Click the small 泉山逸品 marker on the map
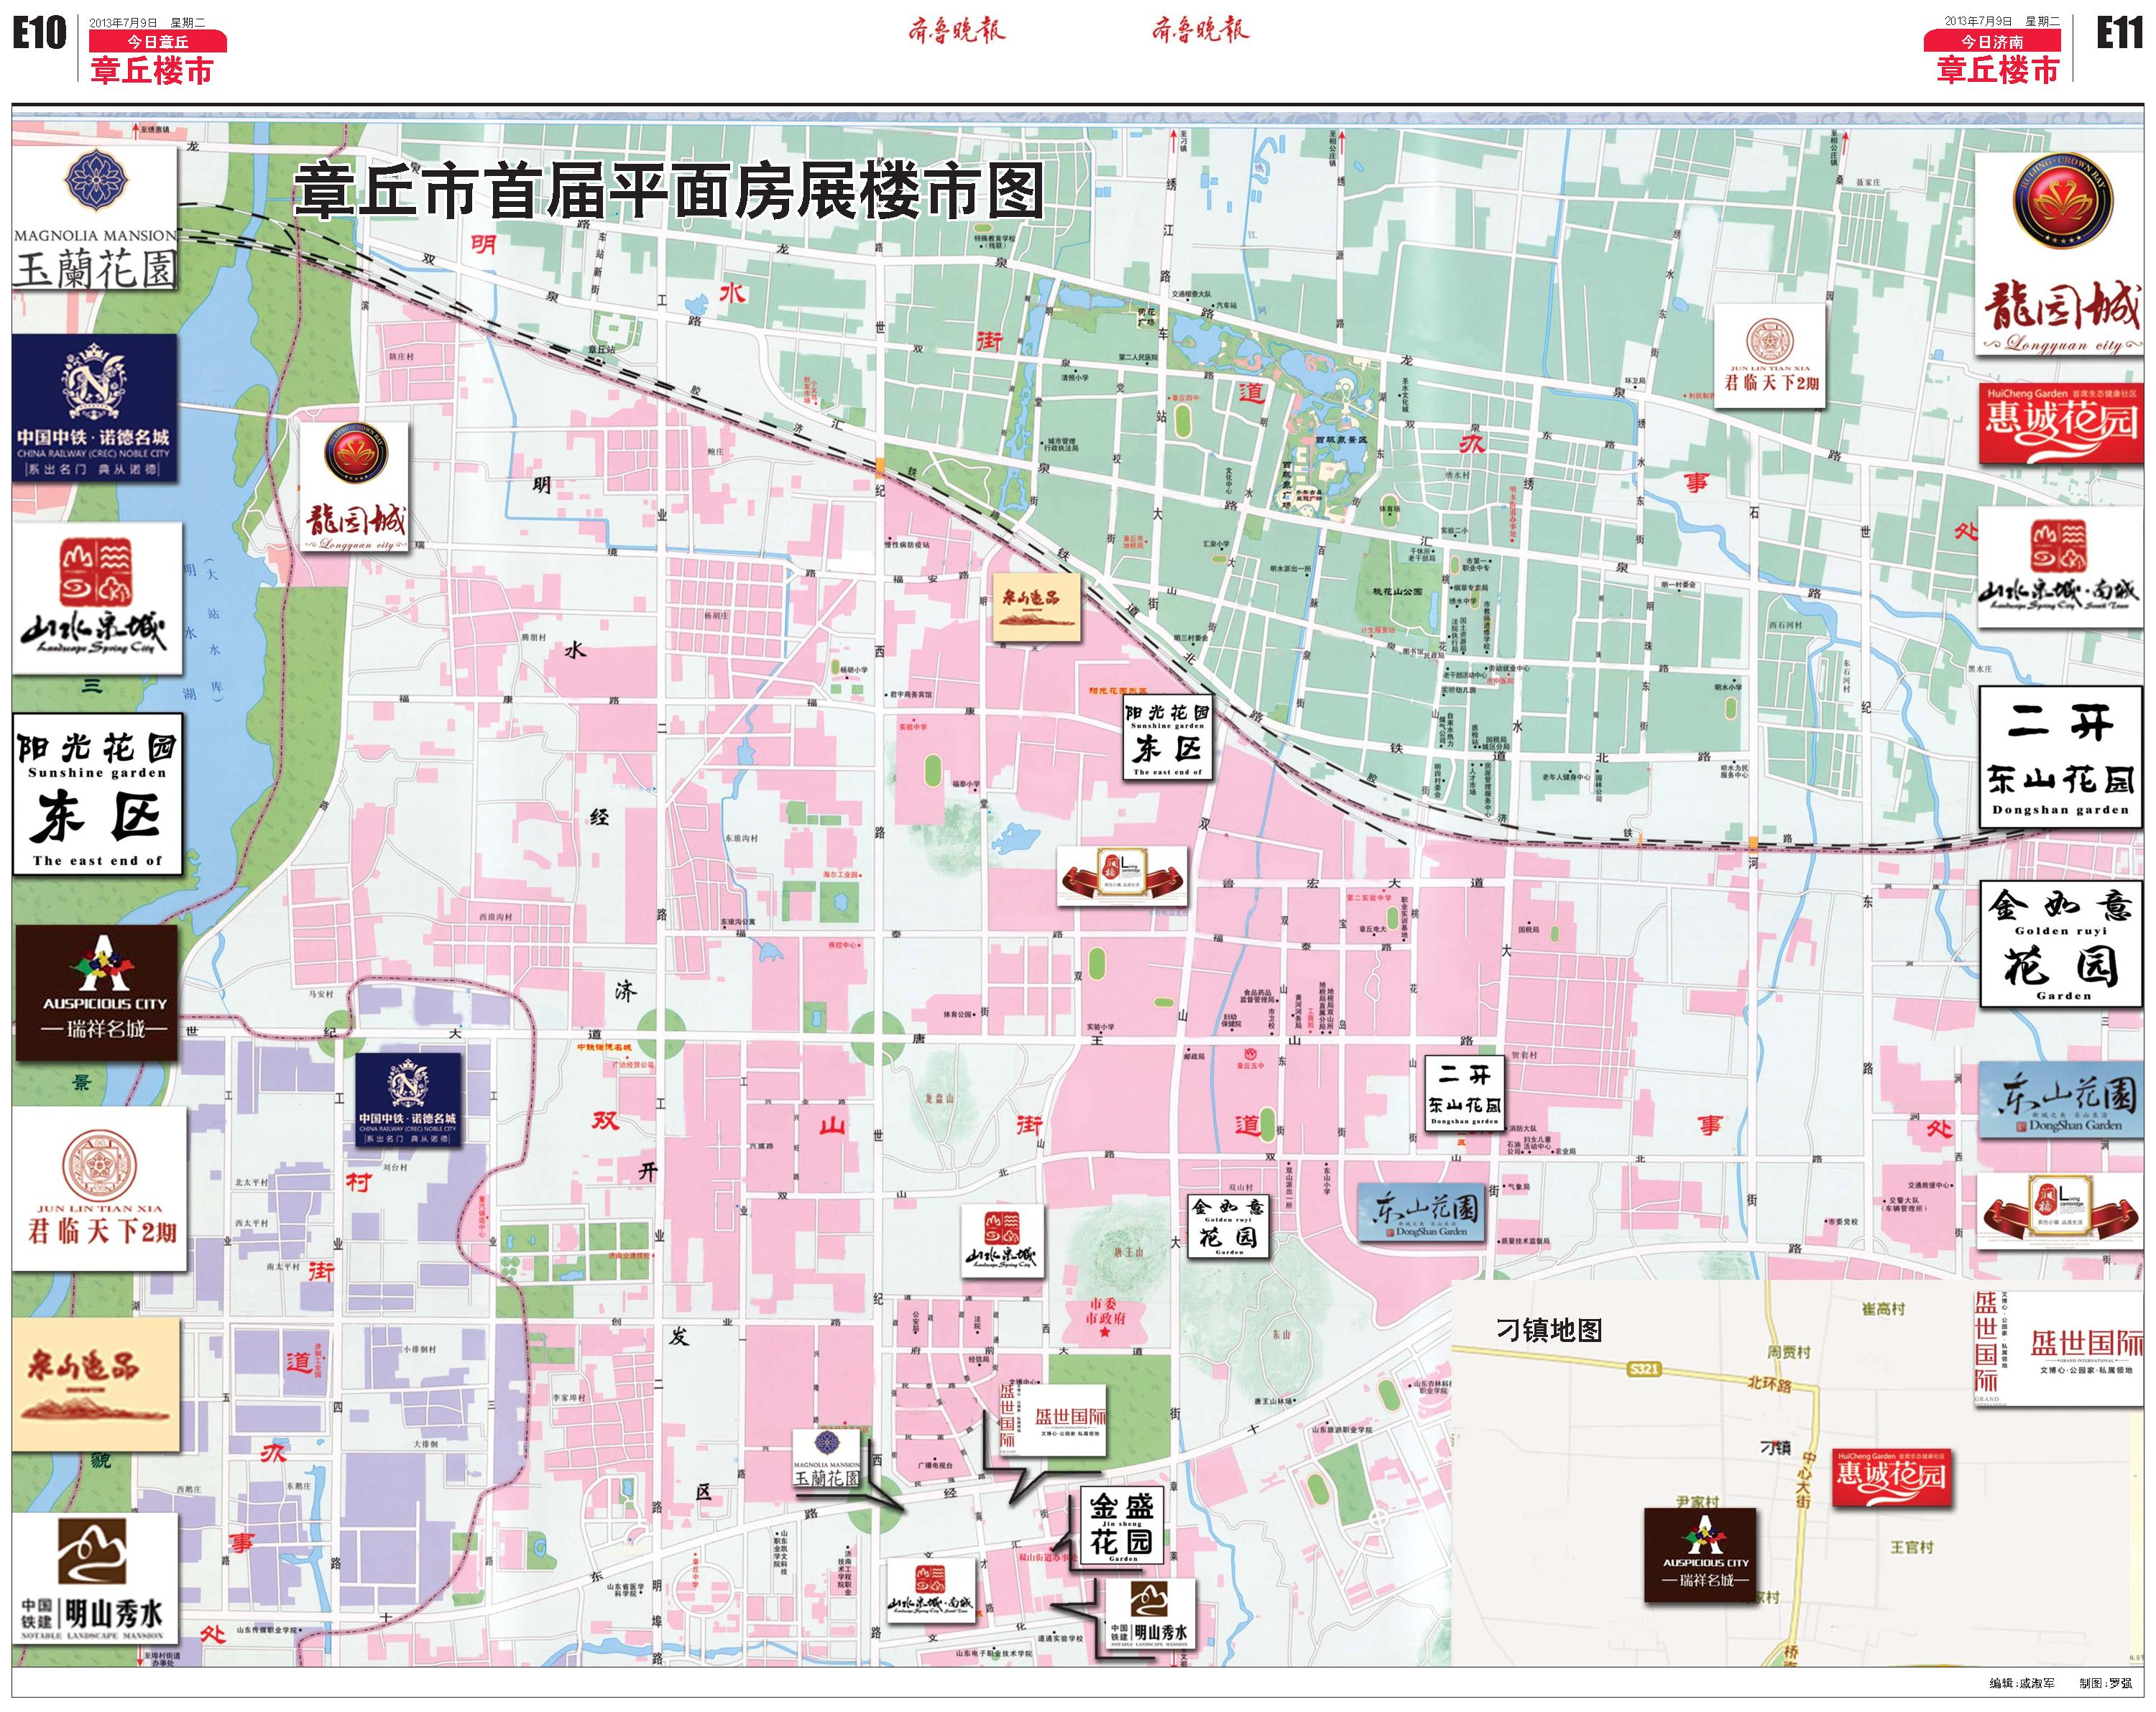The image size is (2156, 1712). 1036,606
